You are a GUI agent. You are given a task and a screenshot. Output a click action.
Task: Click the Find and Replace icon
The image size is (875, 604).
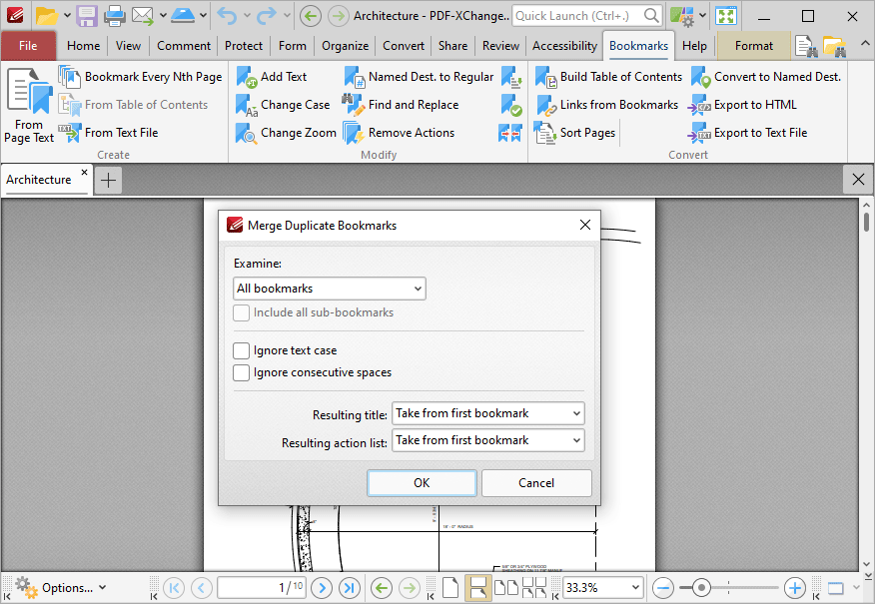click(354, 105)
